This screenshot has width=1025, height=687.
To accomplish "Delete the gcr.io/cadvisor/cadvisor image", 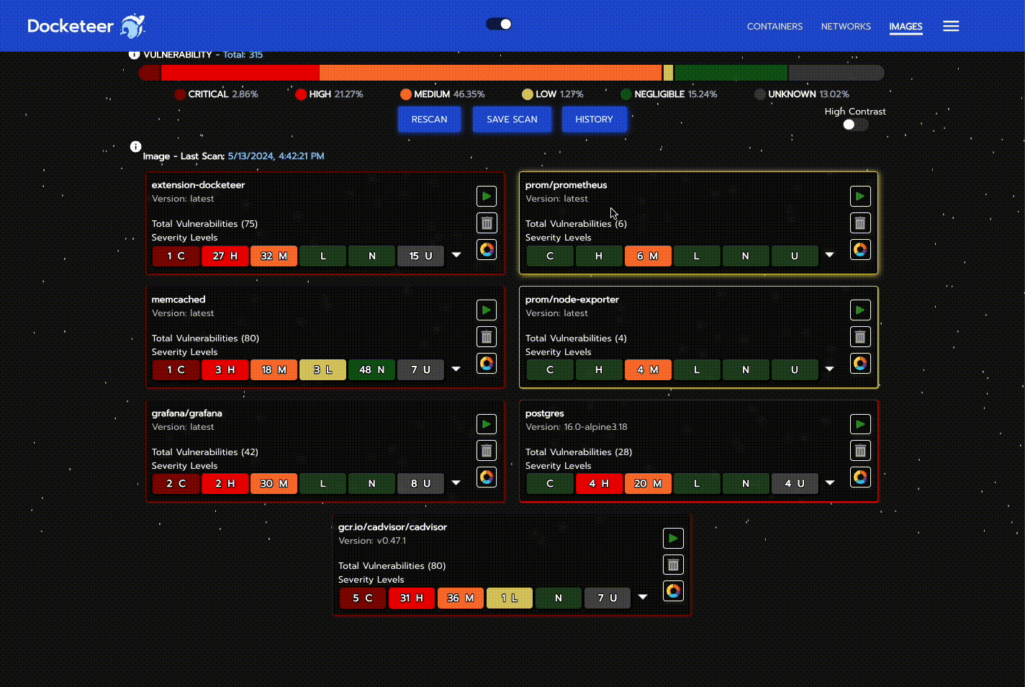I will click(x=673, y=565).
